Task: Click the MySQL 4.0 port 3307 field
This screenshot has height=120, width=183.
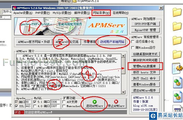Action: pyautogui.click(x=55, y=106)
